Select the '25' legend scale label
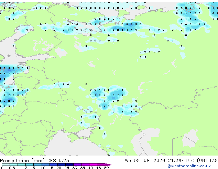 pos(67,168)
